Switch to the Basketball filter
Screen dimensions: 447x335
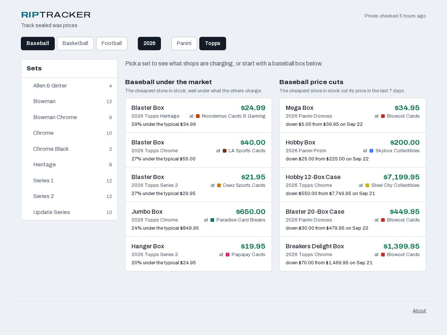click(x=75, y=44)
